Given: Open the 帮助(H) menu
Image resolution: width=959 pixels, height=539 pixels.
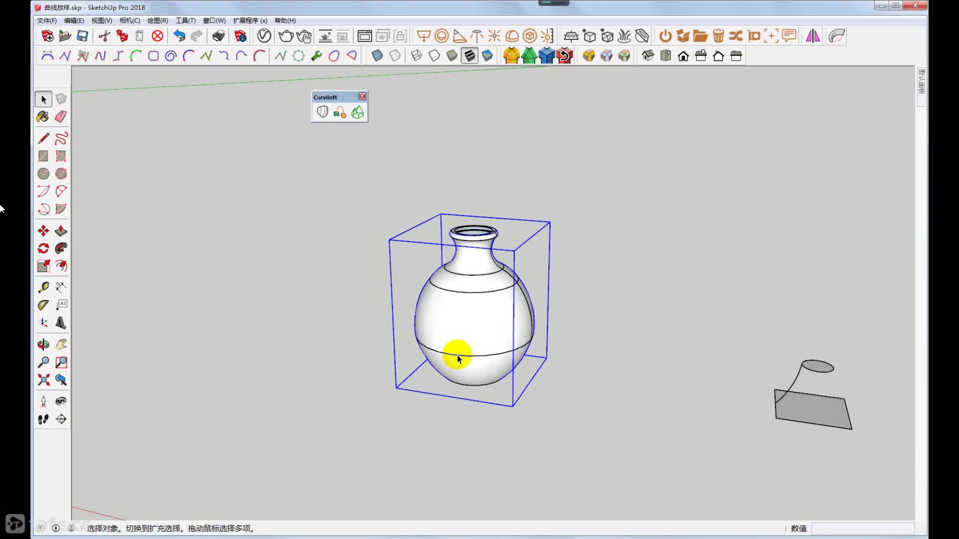Looking at the screenshot, I should [285, 20].
